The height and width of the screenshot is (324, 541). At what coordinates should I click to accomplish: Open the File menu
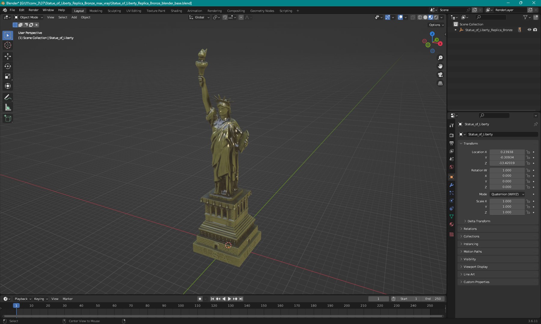(12, 10)
